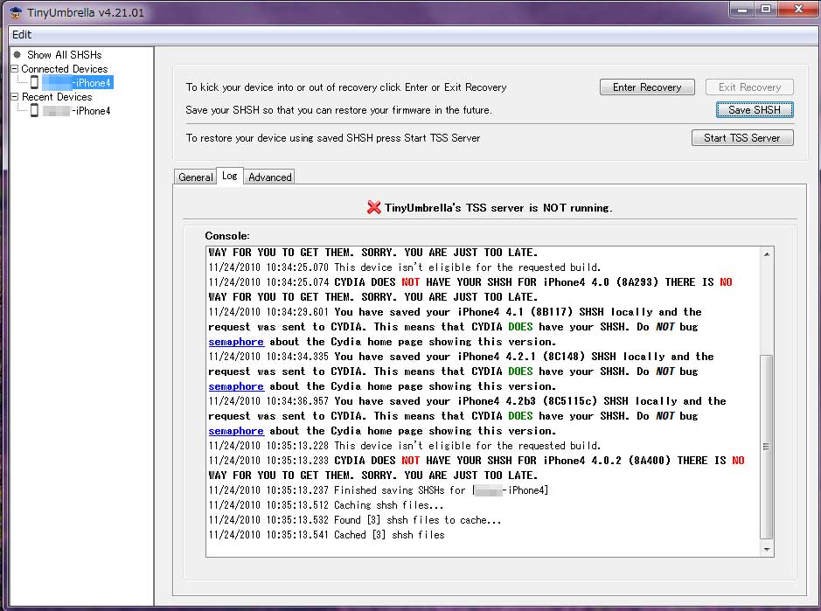
Task: Click the Enter Recovery button
Action: coord(647,87)
